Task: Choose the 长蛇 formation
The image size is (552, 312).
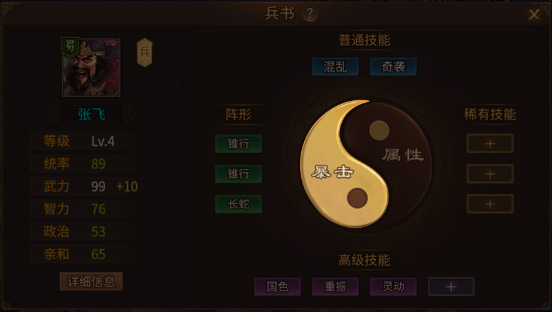Action: (239, 204)
